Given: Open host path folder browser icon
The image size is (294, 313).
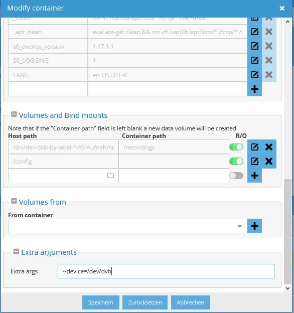Looking at the screenshot, I should (110, 176).
